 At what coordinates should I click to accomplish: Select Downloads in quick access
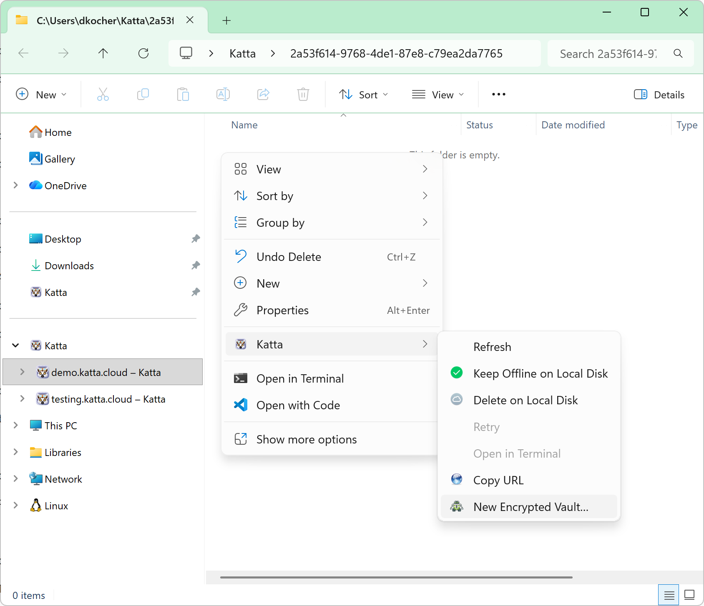tap(62, 265)
